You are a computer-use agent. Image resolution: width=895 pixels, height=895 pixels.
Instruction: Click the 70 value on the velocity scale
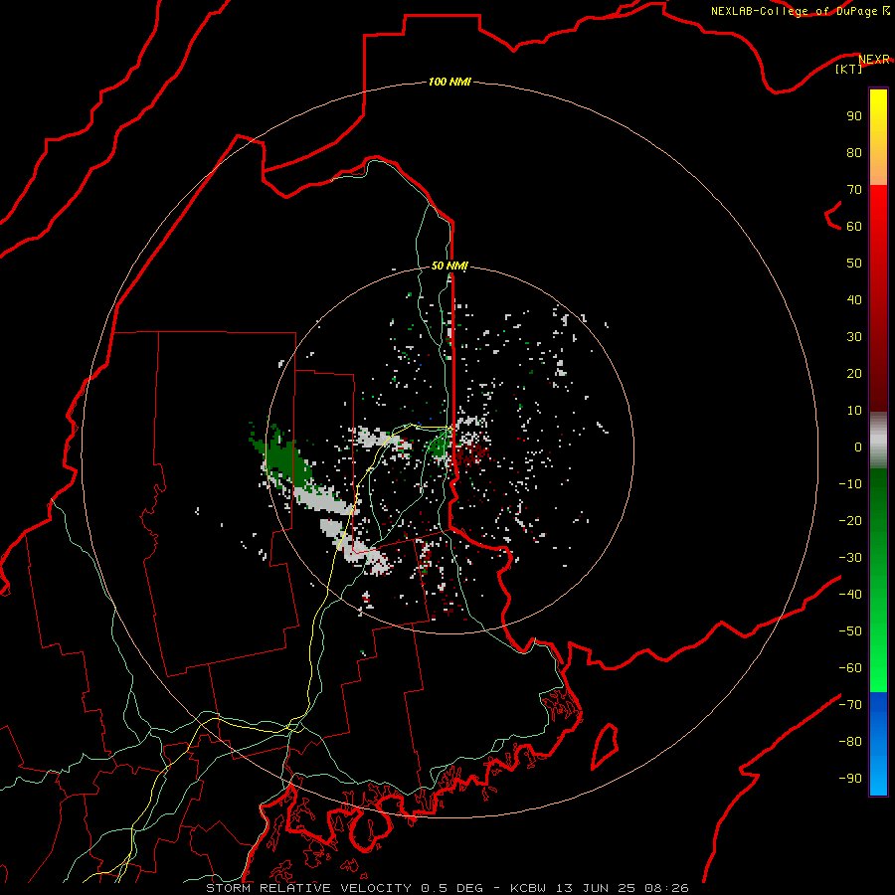[854, 190]
